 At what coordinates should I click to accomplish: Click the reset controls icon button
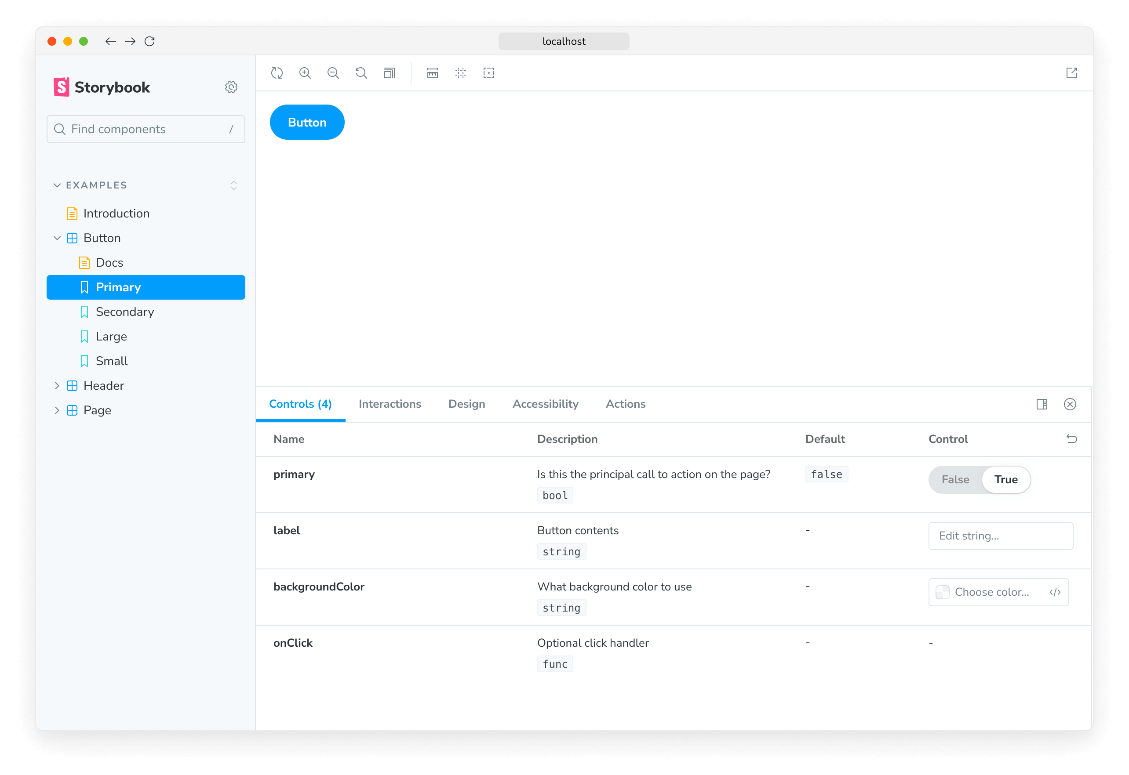(1071, 438)
